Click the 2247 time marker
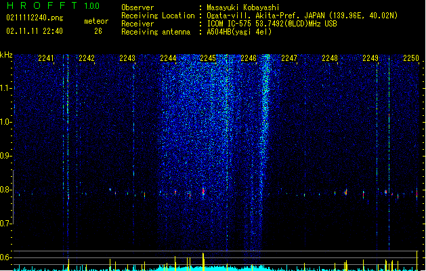The height and width of the screenshot is (271, 426). click(289, 58)
